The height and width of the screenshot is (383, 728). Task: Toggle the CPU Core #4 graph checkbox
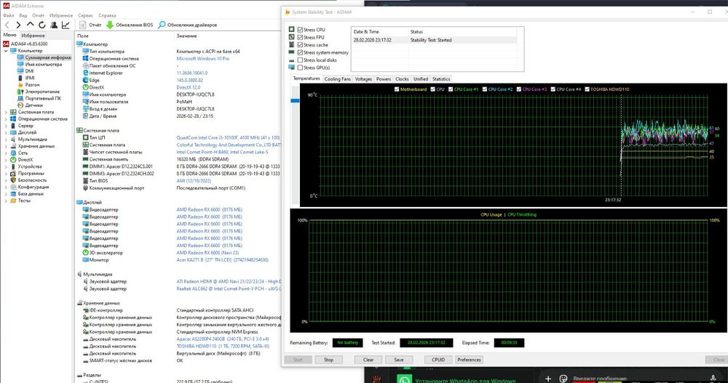[x=553, y=89]
